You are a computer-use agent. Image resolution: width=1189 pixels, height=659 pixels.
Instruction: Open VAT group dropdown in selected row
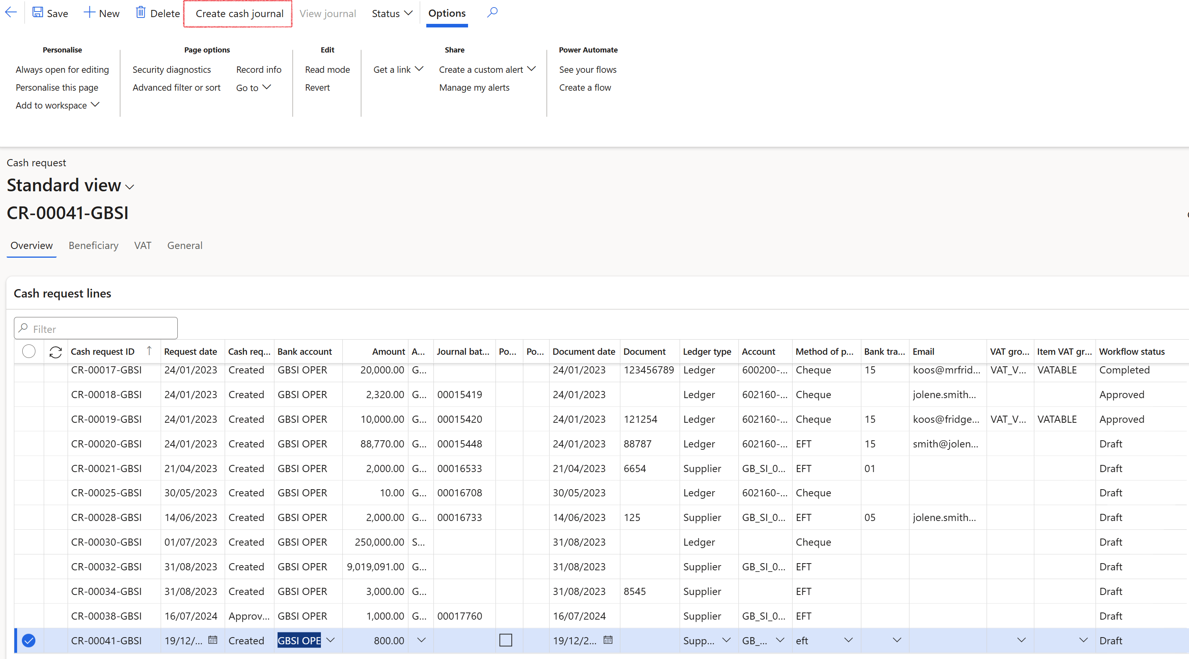1022,640
